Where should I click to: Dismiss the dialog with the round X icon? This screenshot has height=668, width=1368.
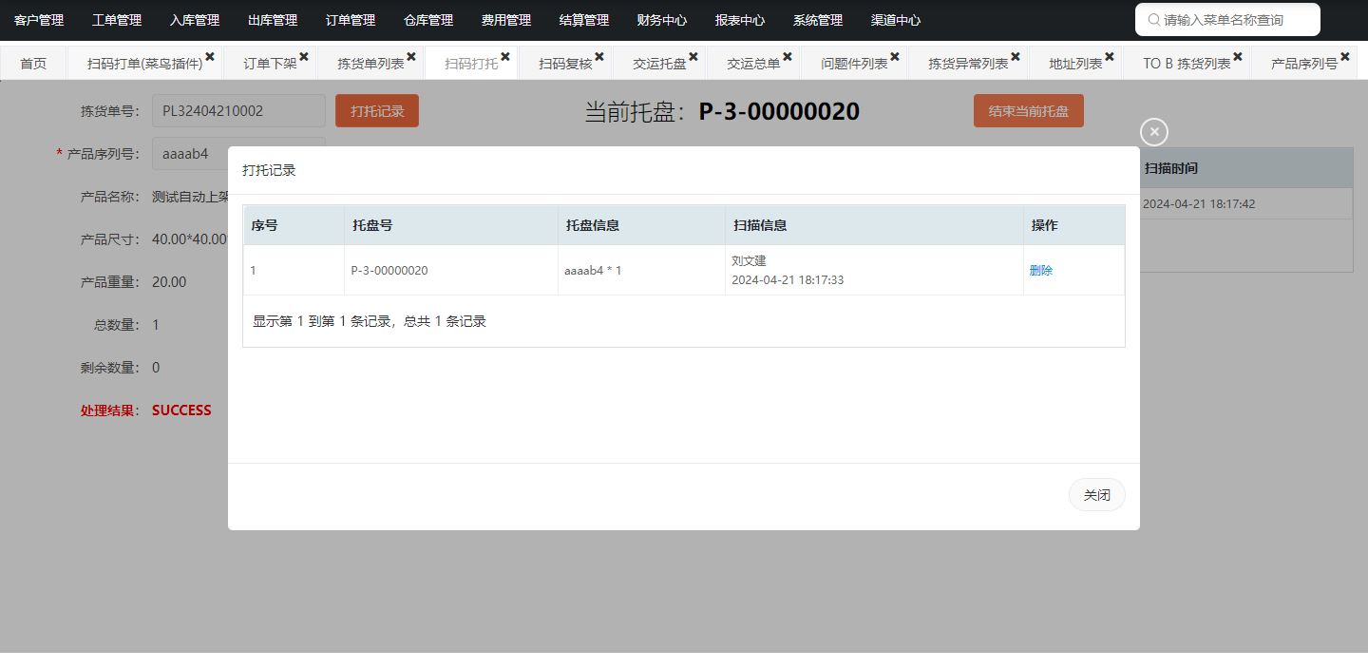(x=1154, y=132)
